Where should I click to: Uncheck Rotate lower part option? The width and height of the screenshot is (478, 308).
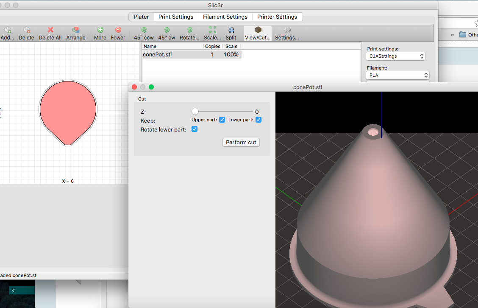[195, 129]
